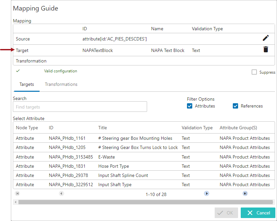Switch to the Transformations tab
Image resolution: width=277 pixels, height=221 pixels.
coord(61,85)
